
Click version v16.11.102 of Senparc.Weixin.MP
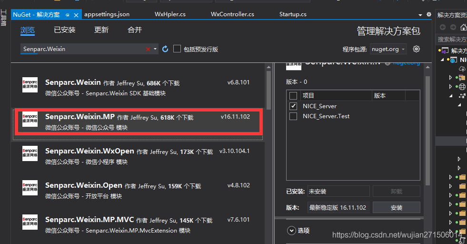tap(235, 117)
